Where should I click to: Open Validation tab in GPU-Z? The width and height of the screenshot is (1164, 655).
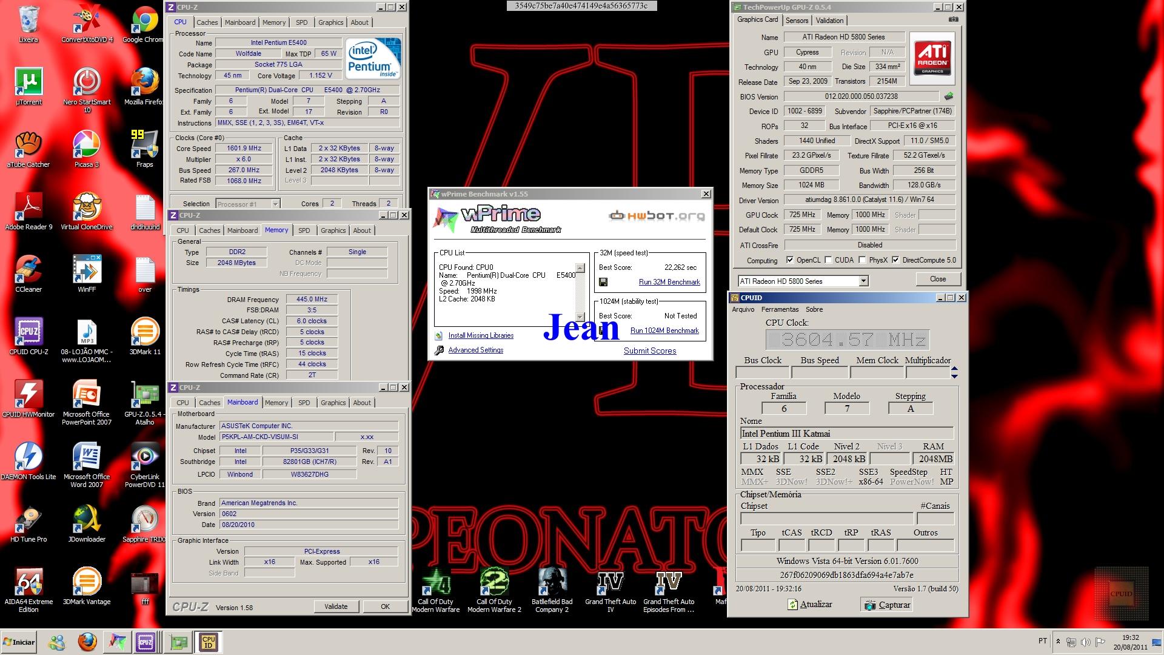tap(829, 20)
